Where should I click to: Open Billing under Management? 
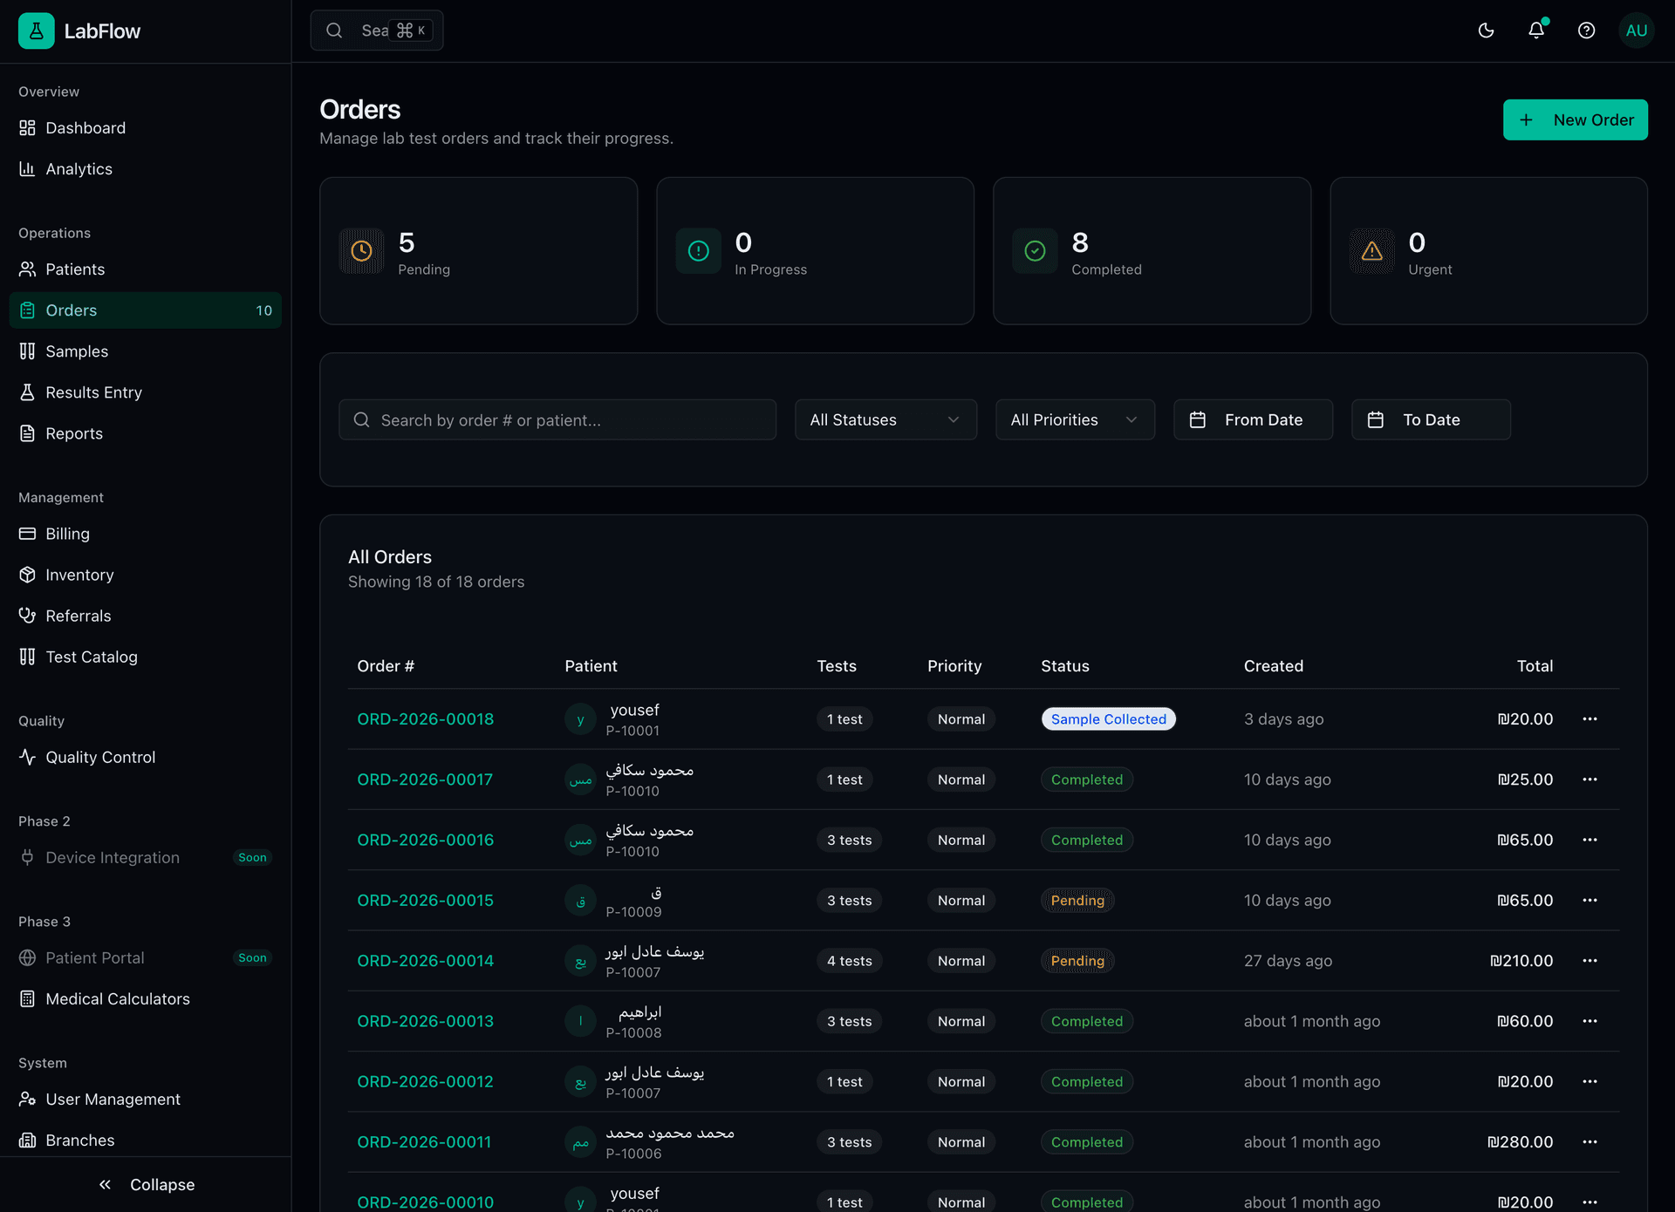(x=67, y=534)
